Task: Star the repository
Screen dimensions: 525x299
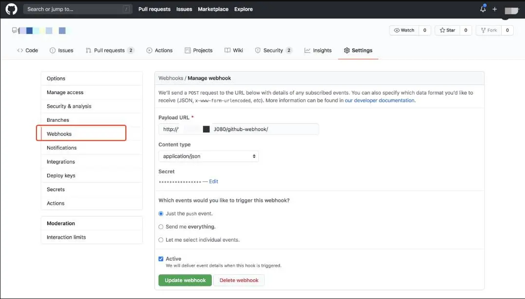Action: 447,30
